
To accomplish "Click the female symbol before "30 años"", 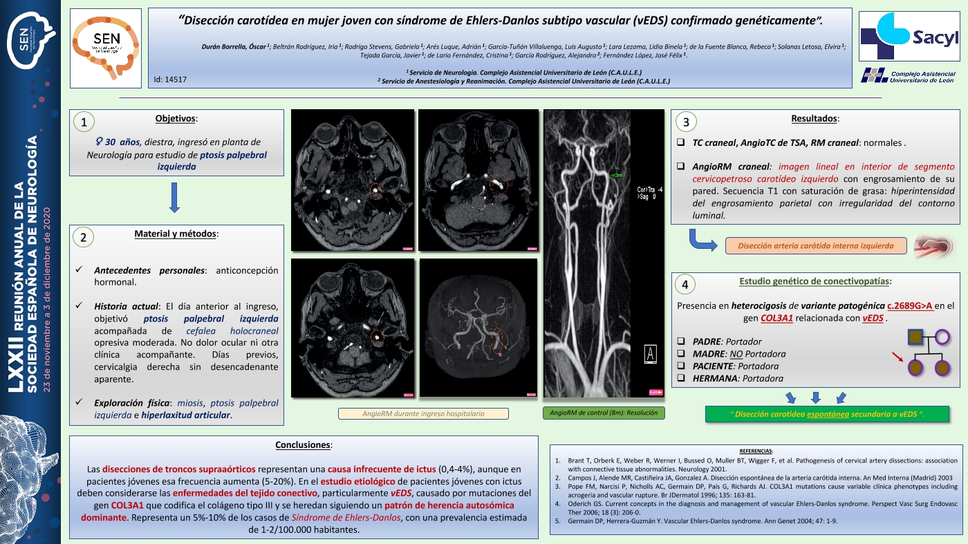I will tap(99, 142).
